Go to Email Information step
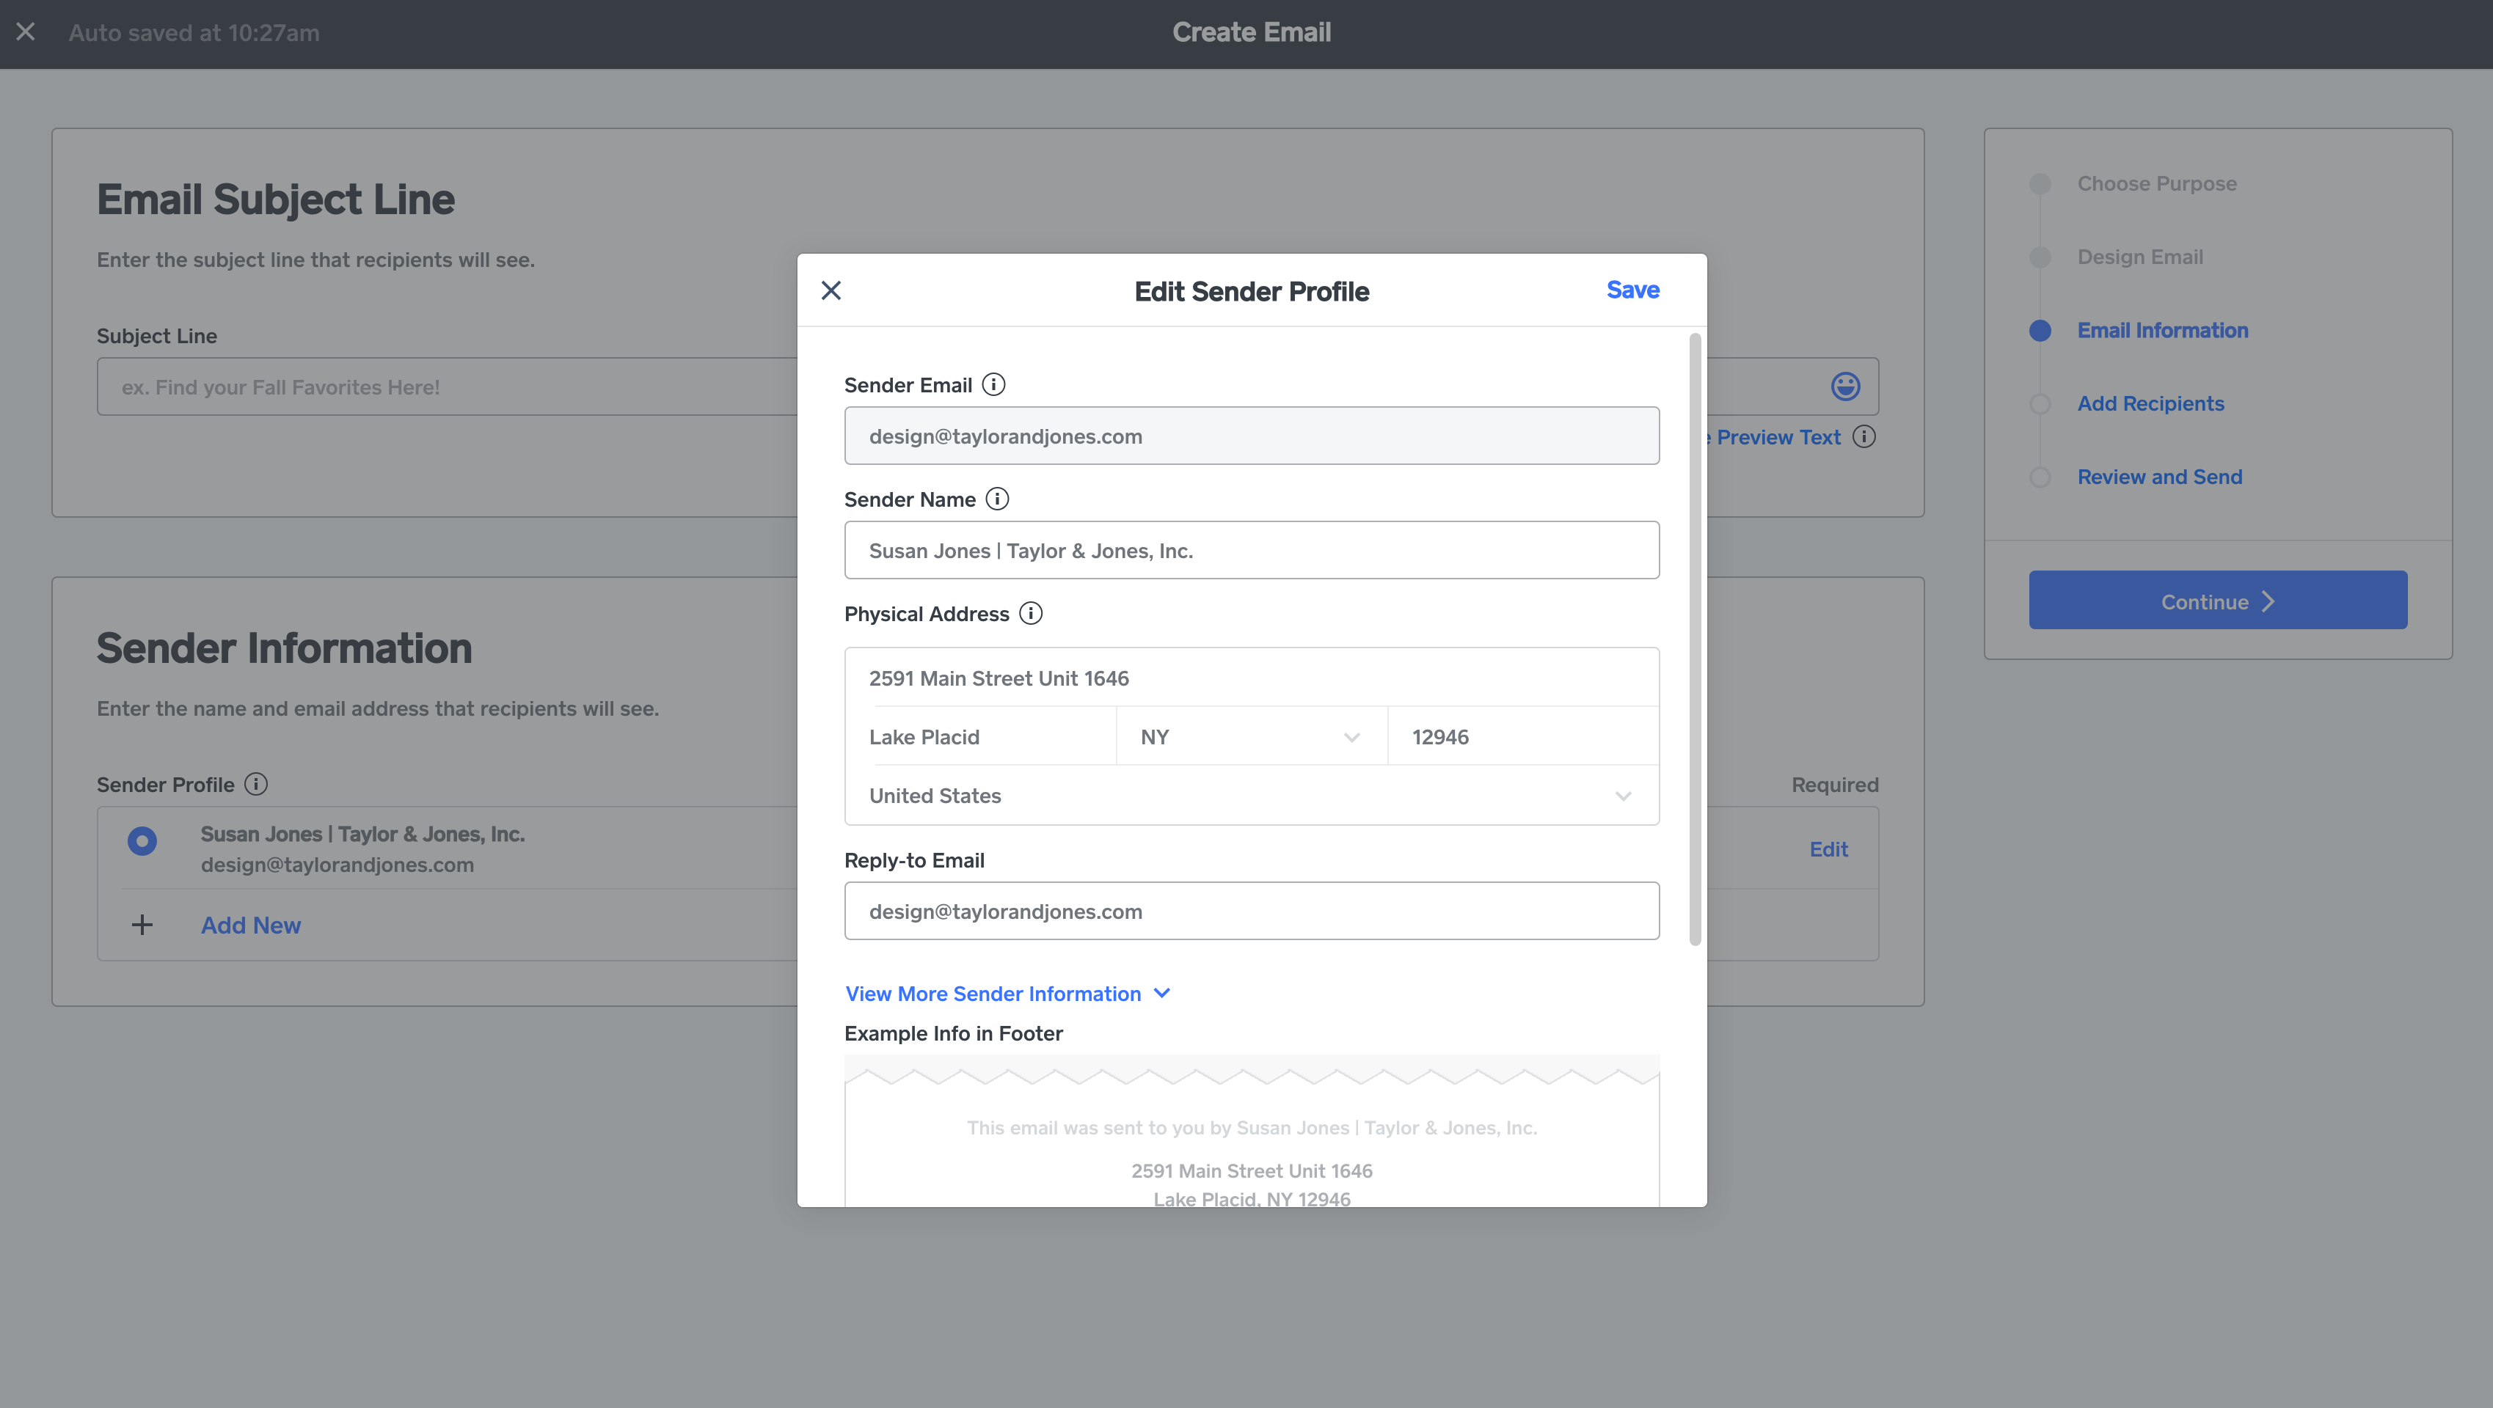The height and width of the screenshot is (1408, 2493). (x=2162, y=331)
